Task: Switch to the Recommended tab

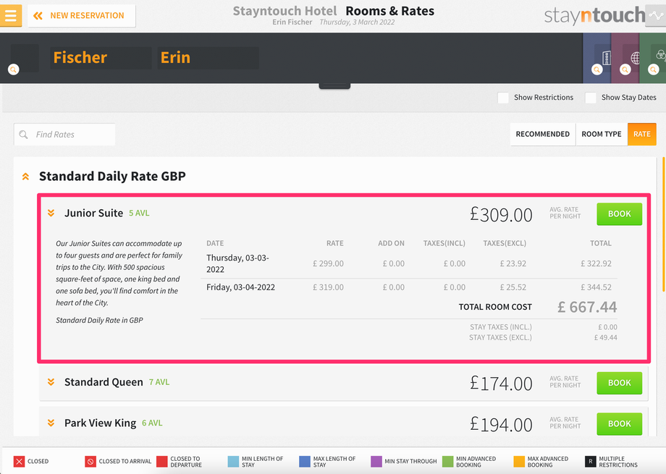Action: pos(542,134)
